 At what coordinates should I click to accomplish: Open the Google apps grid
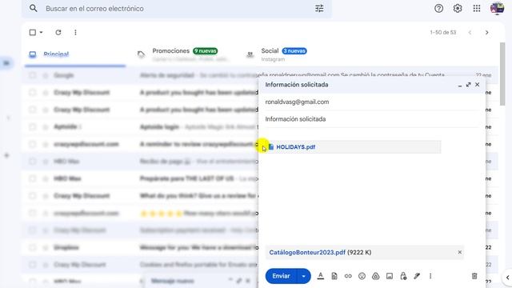point(477,9)
